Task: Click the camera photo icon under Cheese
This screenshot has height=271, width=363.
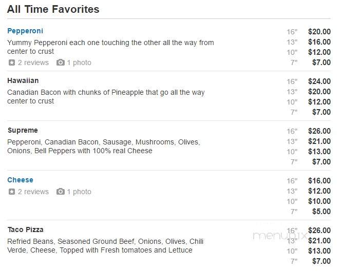Action: 61,192
